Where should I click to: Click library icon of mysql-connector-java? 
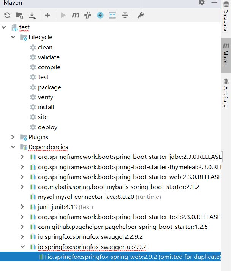33,197
